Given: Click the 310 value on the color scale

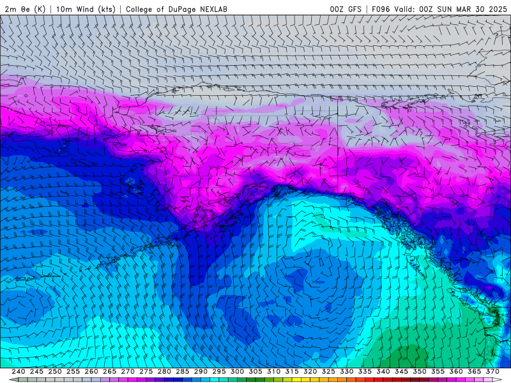Looking at the screenshot, I should [274, 372].
